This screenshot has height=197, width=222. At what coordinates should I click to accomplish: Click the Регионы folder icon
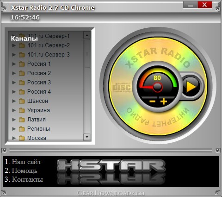22,129
